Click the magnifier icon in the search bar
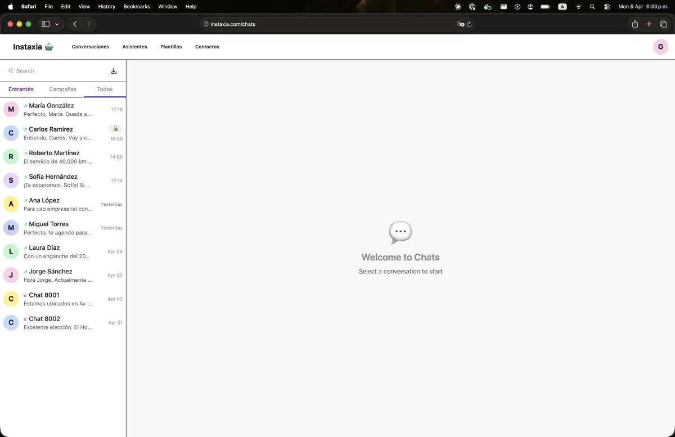The width and height of the screenshot is (675, 437). point(11,70)
